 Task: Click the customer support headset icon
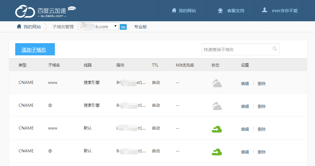220,11
